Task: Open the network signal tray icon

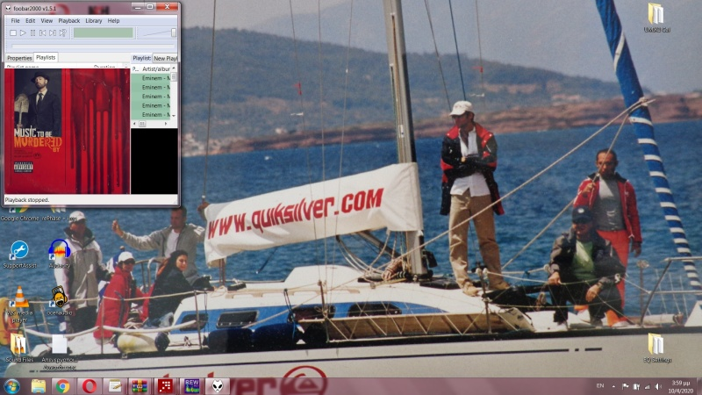Action: tap(647, 386)
